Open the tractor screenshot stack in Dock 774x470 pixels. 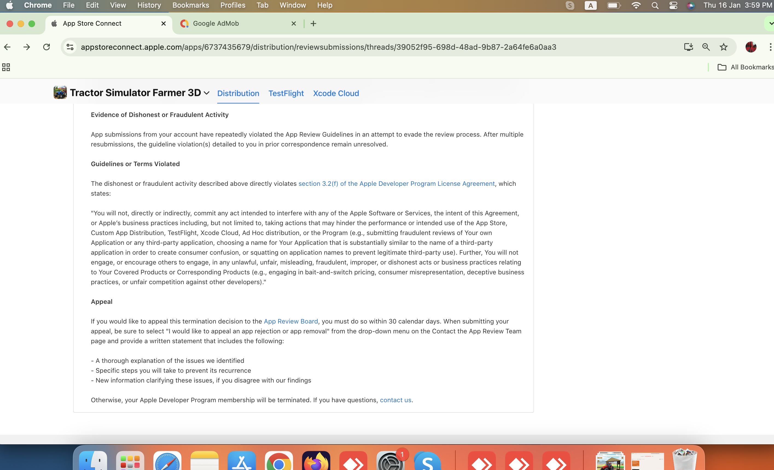(610, 461)
